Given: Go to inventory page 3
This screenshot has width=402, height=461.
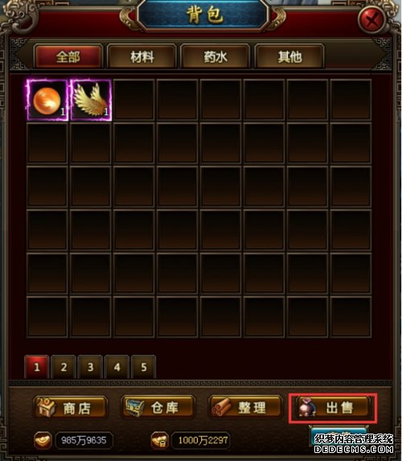Looking at the screenshot, I should [x=90, y=367].
